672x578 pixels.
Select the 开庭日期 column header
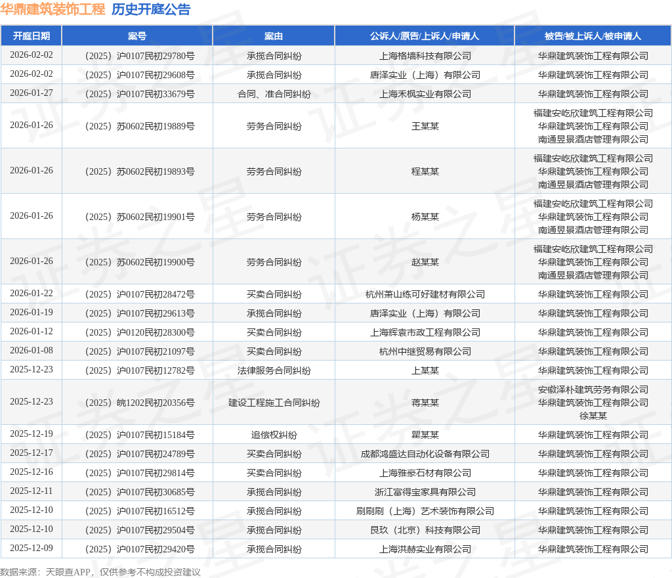click(x=31, y=36)
